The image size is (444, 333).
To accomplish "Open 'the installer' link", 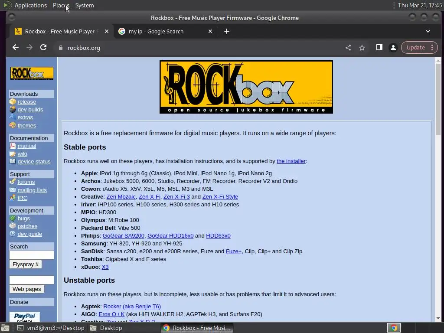I will (291, 161).
